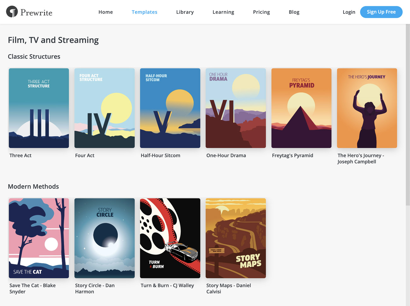Click the "Modern Methods" section heading

(x=33, y=186)
